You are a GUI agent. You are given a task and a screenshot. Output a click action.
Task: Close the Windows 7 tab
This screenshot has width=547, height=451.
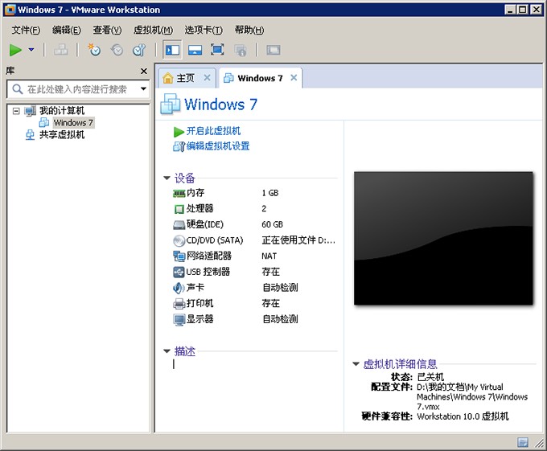click(x=294, y=77)
